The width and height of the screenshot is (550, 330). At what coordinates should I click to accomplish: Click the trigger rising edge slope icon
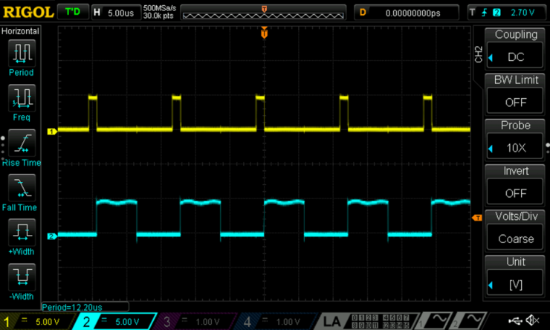(485, 13)
